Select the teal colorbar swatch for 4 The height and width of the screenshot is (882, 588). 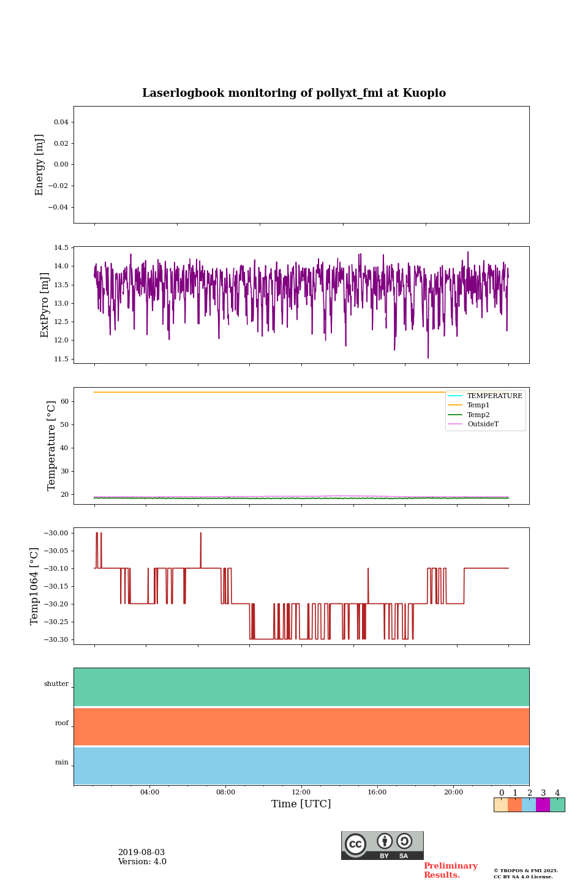coord(557,805)
